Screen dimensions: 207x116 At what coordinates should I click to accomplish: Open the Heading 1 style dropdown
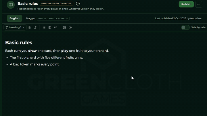click(x=15, y=27)
